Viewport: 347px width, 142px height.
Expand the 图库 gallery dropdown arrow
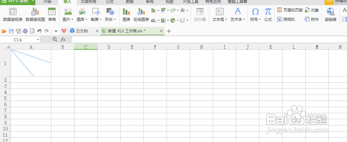click(86, 20)
